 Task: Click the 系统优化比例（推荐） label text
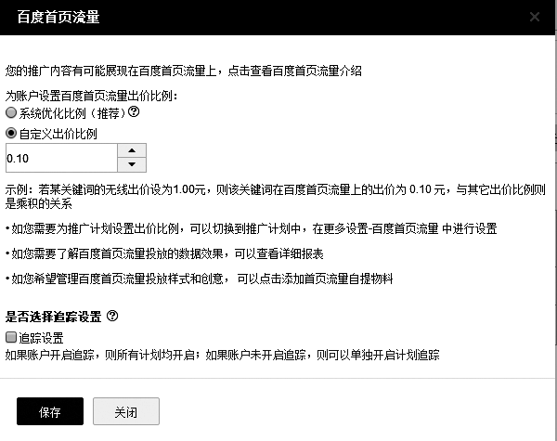pos(72,113)
